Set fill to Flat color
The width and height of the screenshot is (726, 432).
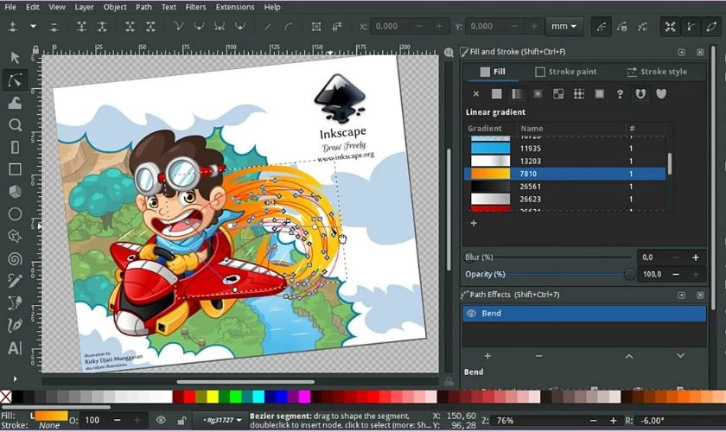pos(496,94)
